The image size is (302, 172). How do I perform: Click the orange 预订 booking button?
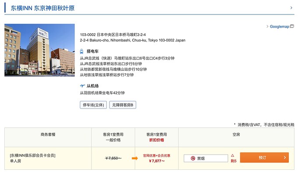264,158
